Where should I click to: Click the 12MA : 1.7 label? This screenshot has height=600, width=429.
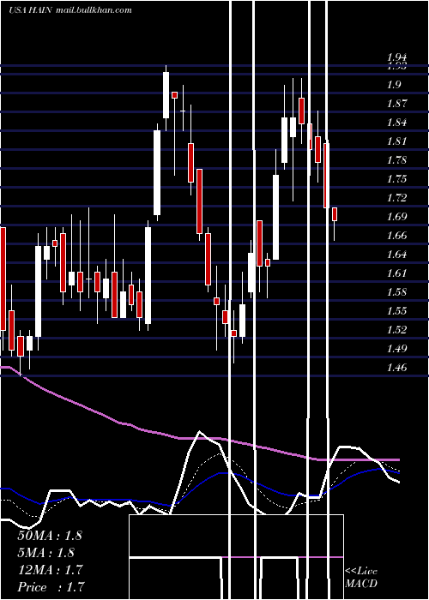(x=50, y=569)
